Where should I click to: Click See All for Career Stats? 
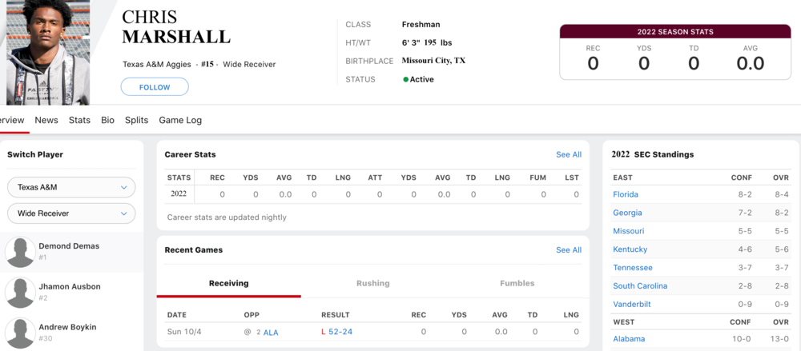coord(569,154)
